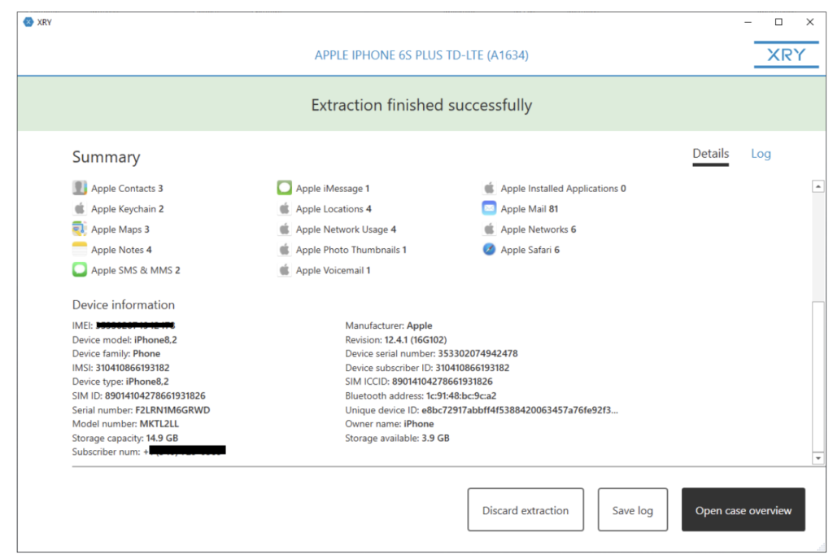This screenshot has height=559, width=833.
Task: Click the Bluetooth address 1c:91:48:bc:9c:a2
Action: click(421, 395)
